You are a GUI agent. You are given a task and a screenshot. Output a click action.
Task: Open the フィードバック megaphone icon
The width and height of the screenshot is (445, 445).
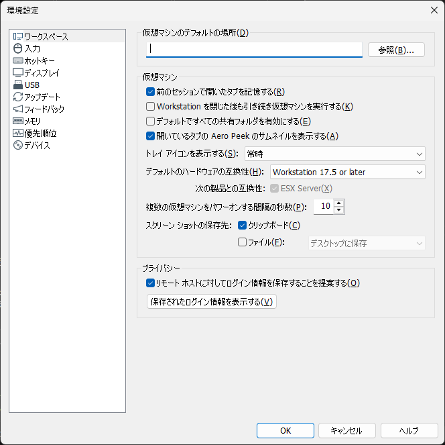click(x=18, y=109)
